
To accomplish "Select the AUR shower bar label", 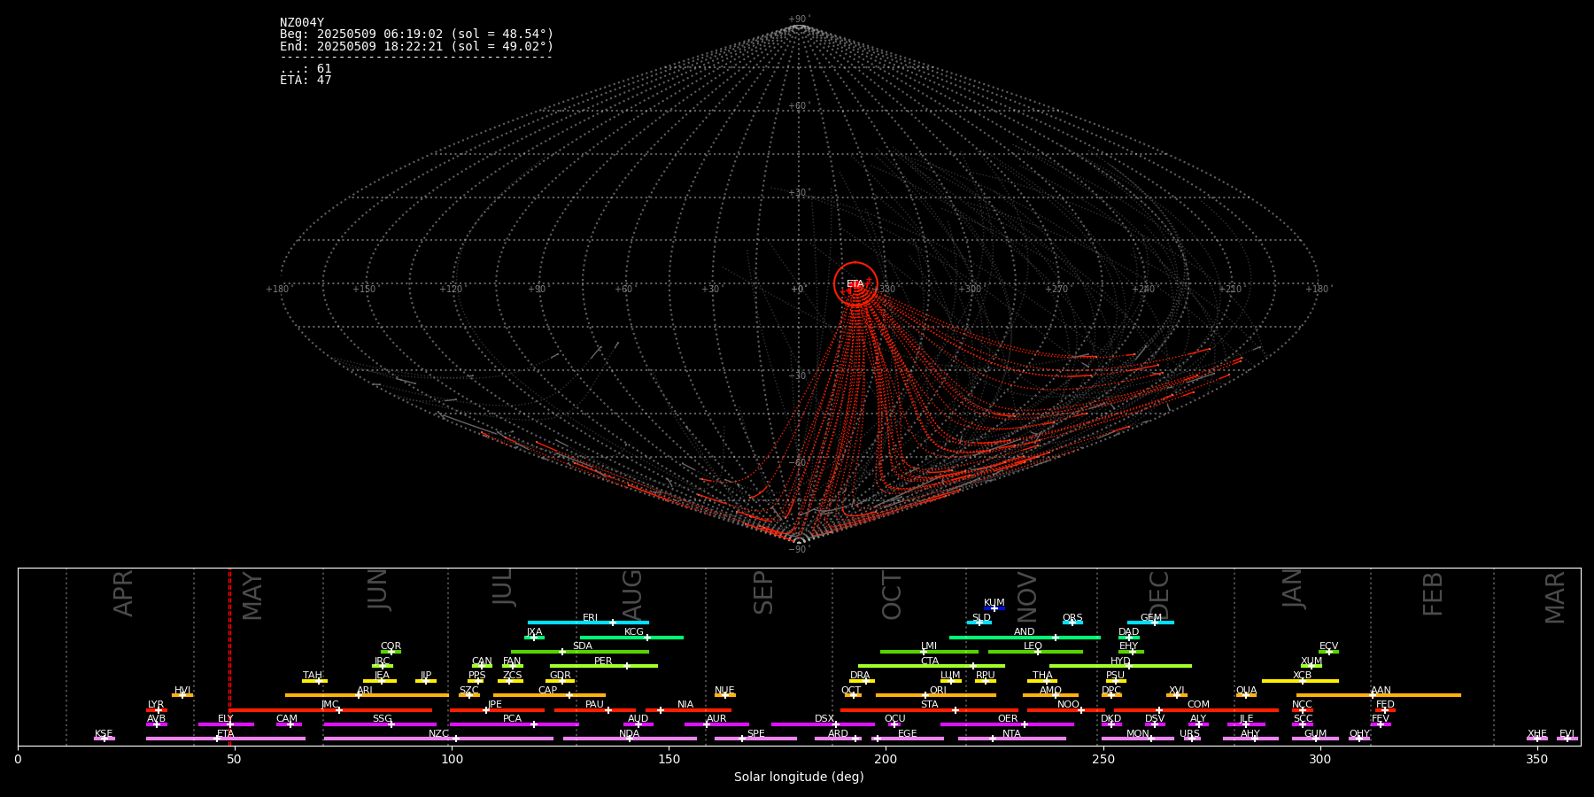I will pos(716,719).
